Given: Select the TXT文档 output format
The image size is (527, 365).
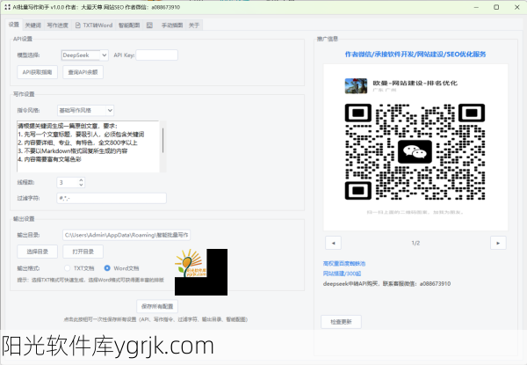Looking at the screenshot, I should pyautogui.click(x=79, y=268).
